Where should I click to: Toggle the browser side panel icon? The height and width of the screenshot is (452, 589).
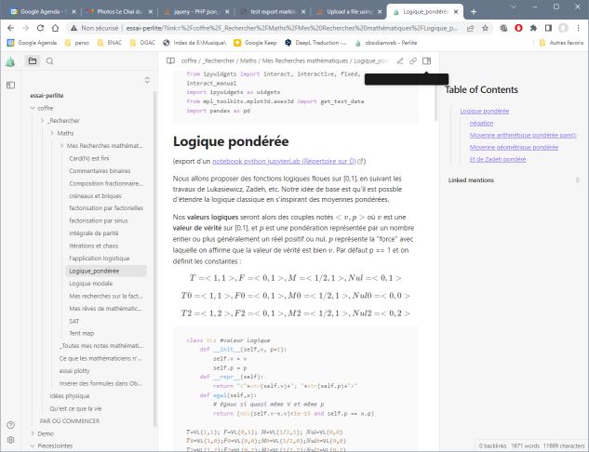click(548, 28)
